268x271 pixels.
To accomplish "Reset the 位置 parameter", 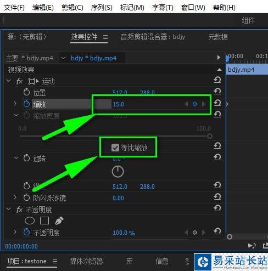I will [217, 91].
